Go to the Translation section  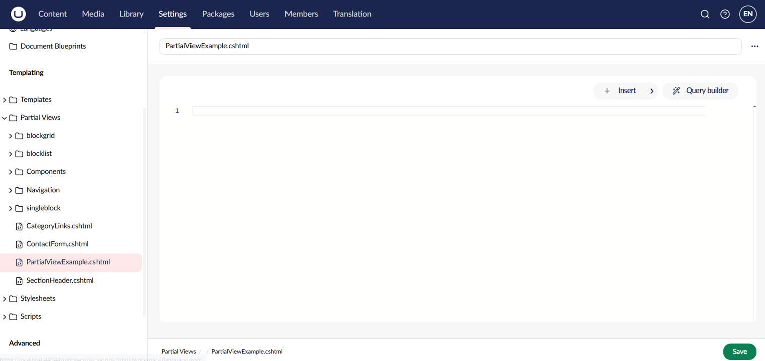click(x=352, y=14)
